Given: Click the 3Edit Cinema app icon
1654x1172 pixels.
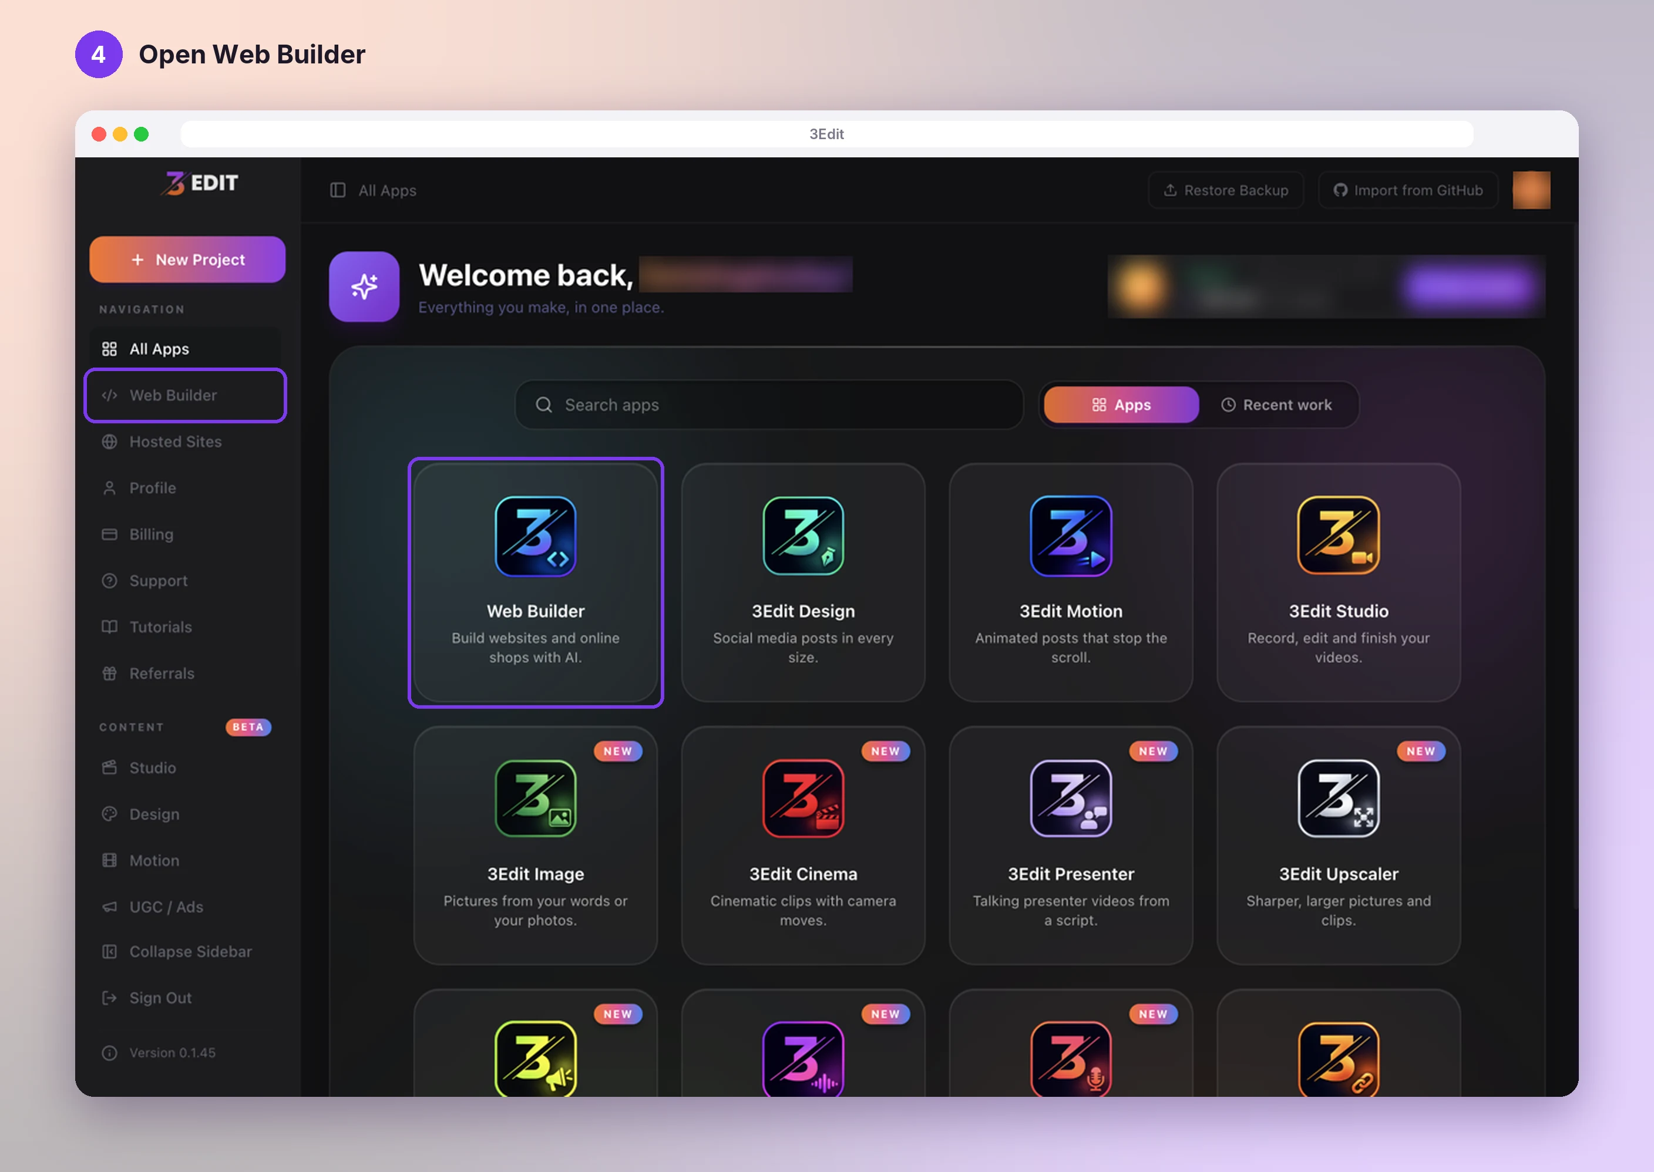Looking at the screenshot, I should [803, 798].
